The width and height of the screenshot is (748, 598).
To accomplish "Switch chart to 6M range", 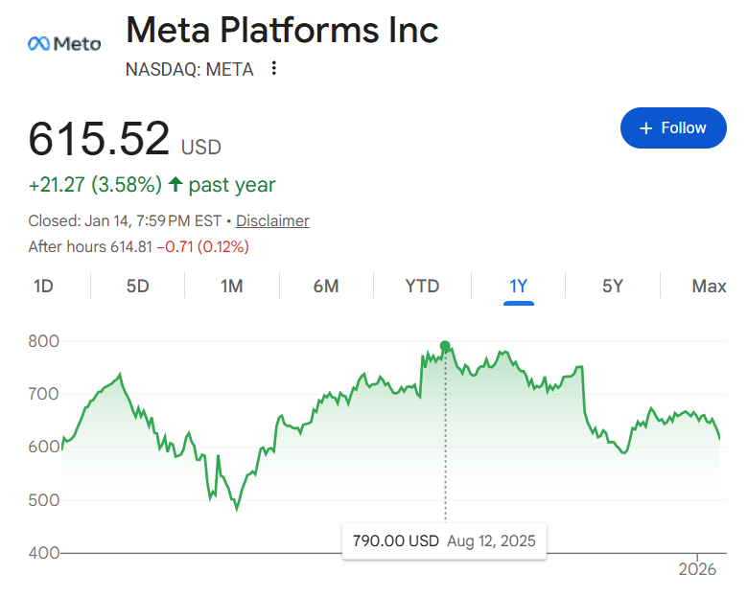I will (x=326, y=286).
